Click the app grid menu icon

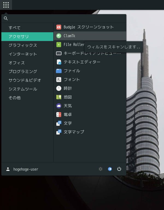tap(6, 5)
